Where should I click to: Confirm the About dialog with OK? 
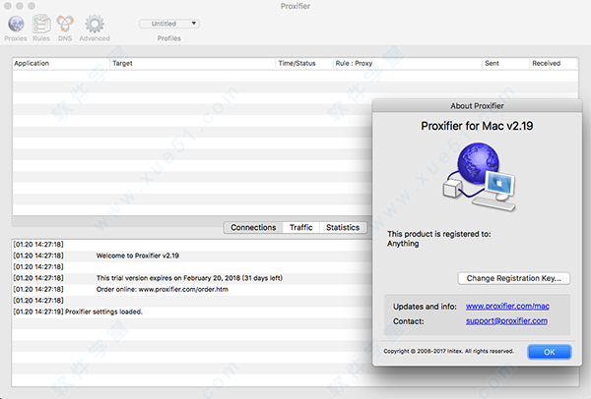(550, 352)
